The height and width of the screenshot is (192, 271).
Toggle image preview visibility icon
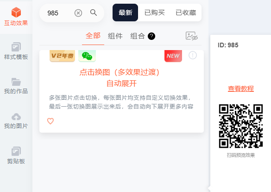(192, 36)
